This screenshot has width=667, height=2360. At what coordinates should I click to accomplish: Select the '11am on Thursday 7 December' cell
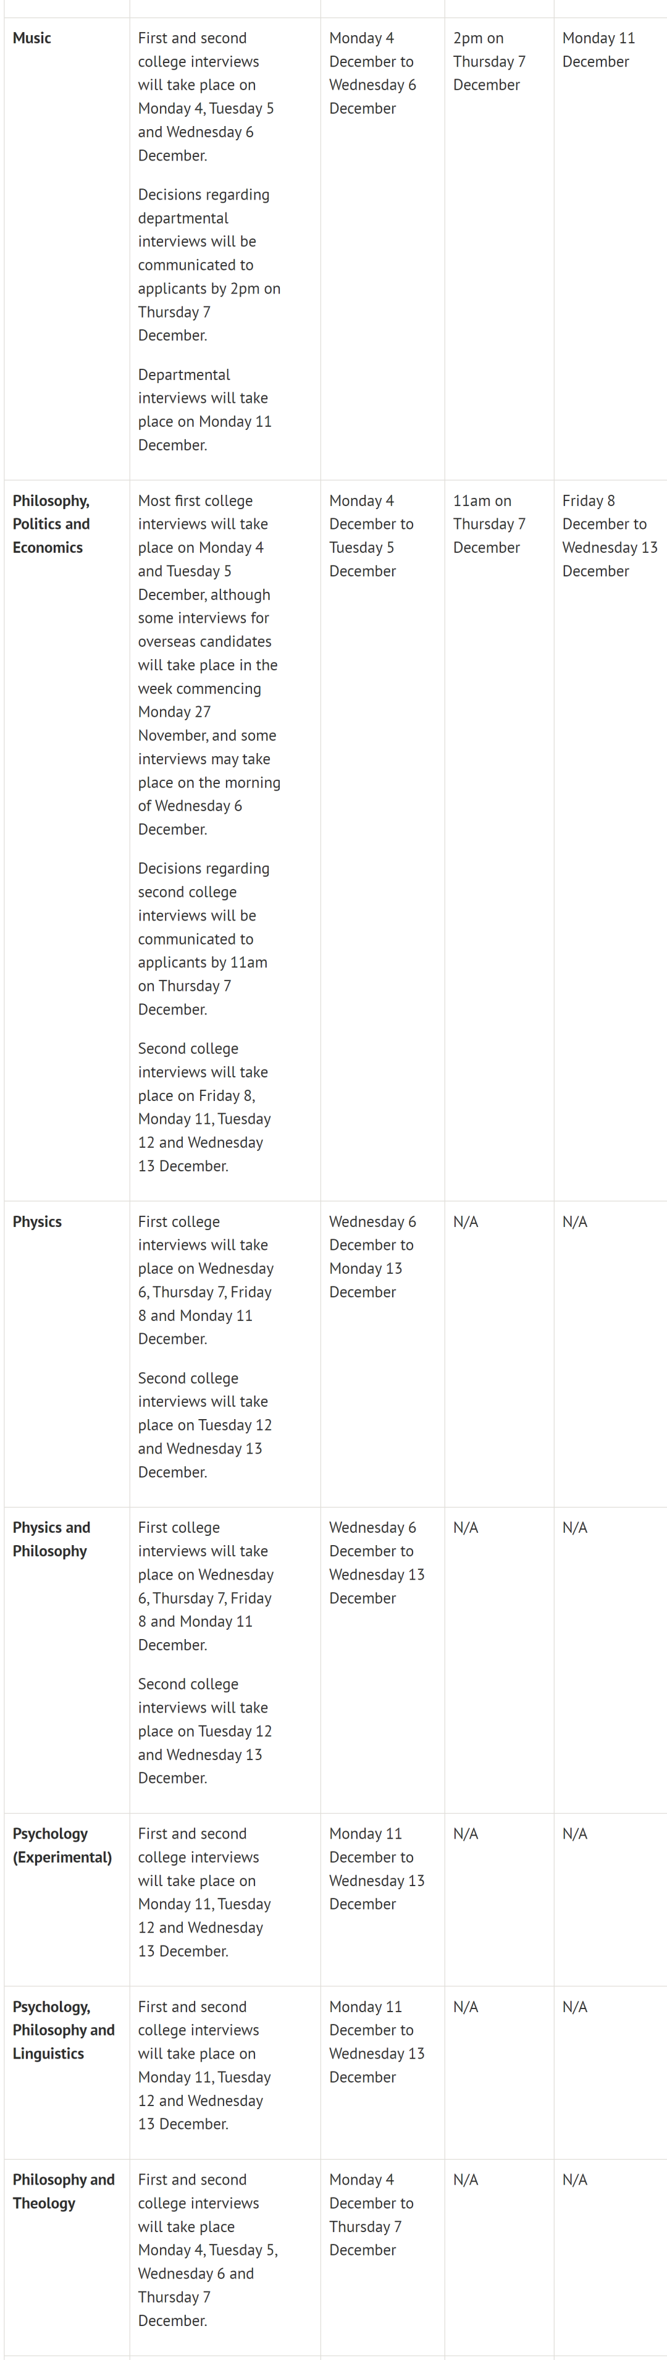pyautogui.click(x=489, y=524)
